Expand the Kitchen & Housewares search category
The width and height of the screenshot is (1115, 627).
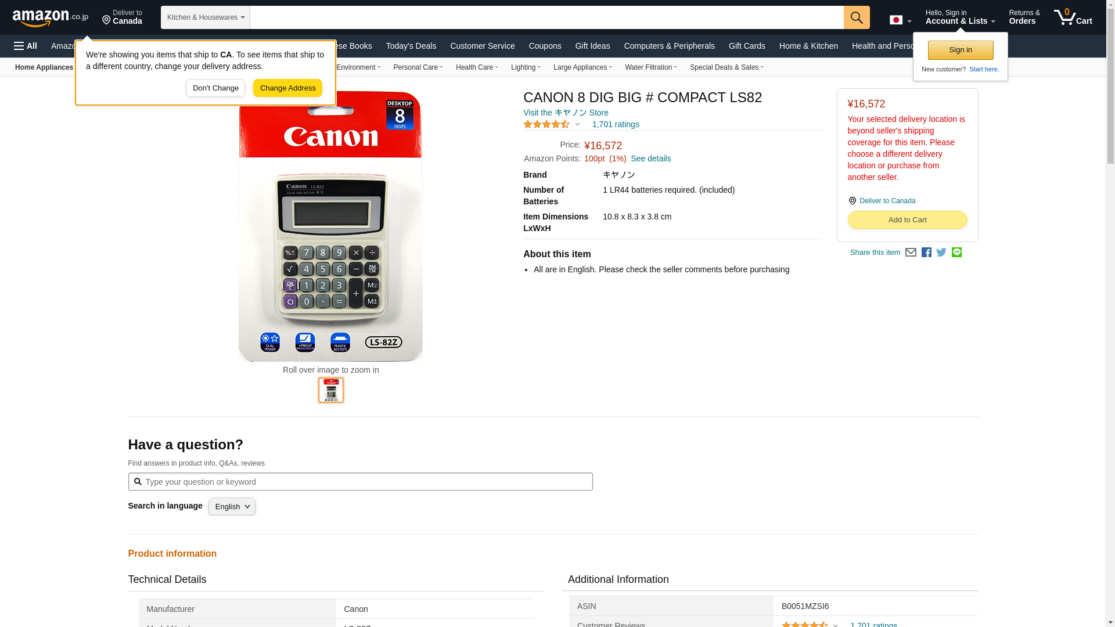click(206, 17)
